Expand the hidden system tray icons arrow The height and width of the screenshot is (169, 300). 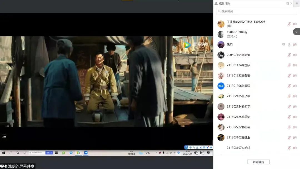coord(156,153)
